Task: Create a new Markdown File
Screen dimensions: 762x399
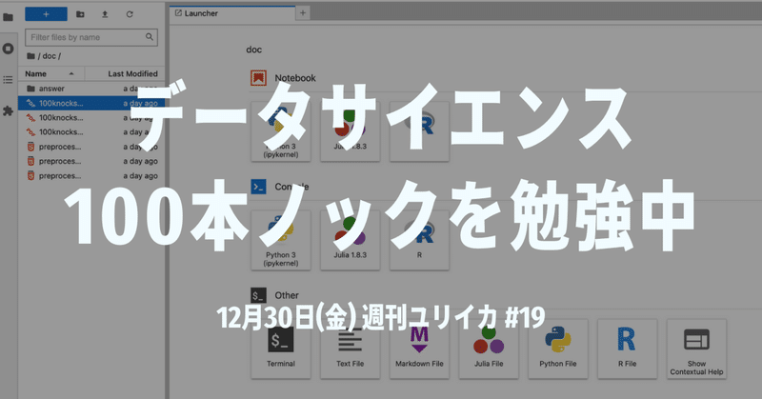Action: 419,349
